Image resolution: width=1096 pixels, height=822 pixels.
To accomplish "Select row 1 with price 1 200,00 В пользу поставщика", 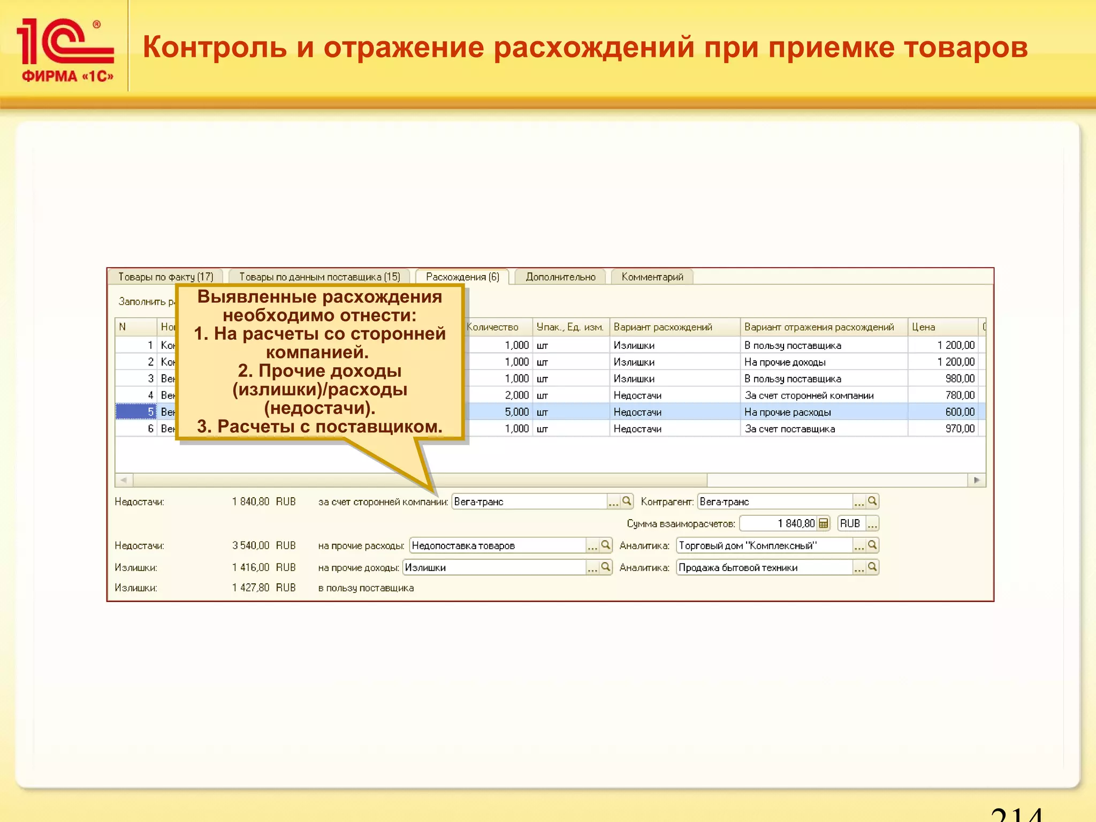I will click(550, 345).
